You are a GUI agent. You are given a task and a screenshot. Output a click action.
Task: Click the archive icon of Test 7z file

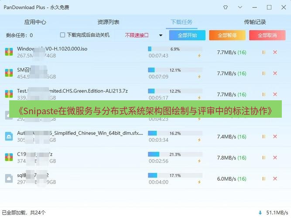9,94
